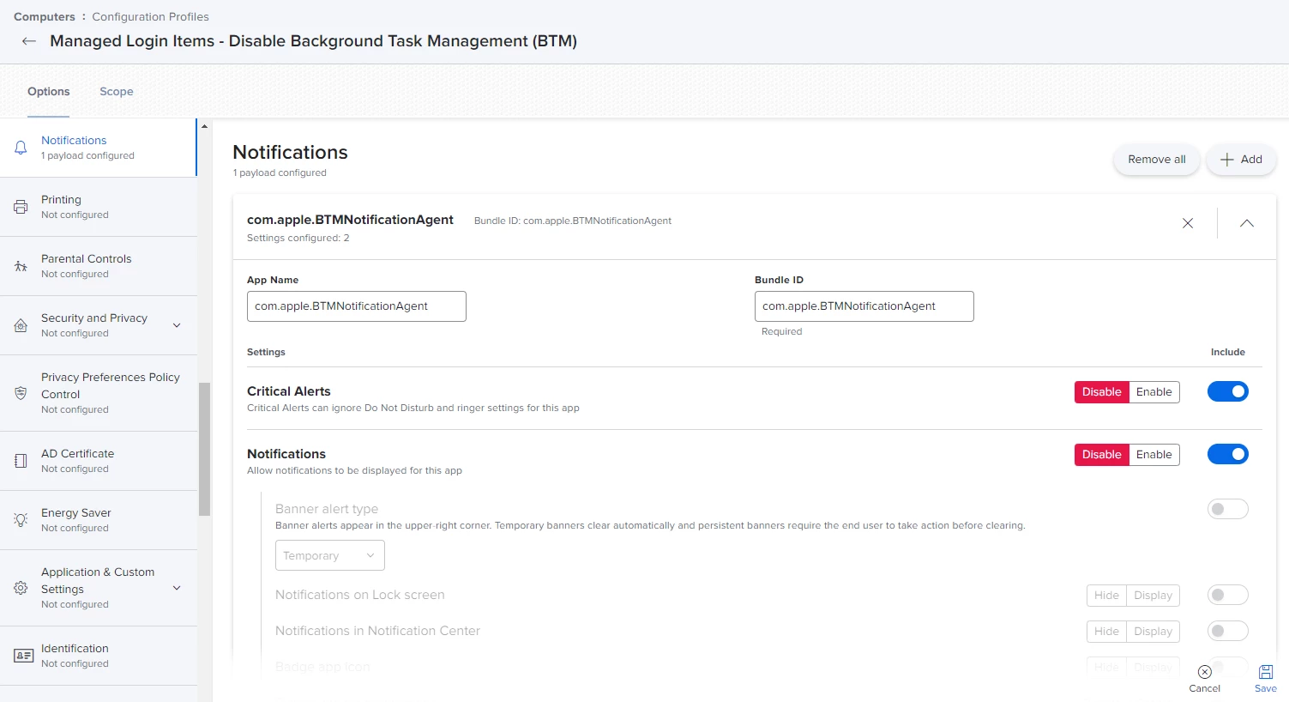Click the Privacy Preferences shield icon
Screen dimensions: 1289x702
coord(21,393)
